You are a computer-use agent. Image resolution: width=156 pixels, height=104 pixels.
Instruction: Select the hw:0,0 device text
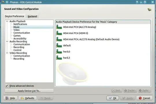66,52
